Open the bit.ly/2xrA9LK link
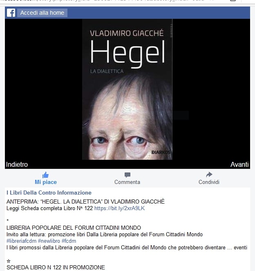The height and width of the screenshot is (271, 255). pyautogui.click(x=120, y=208)
